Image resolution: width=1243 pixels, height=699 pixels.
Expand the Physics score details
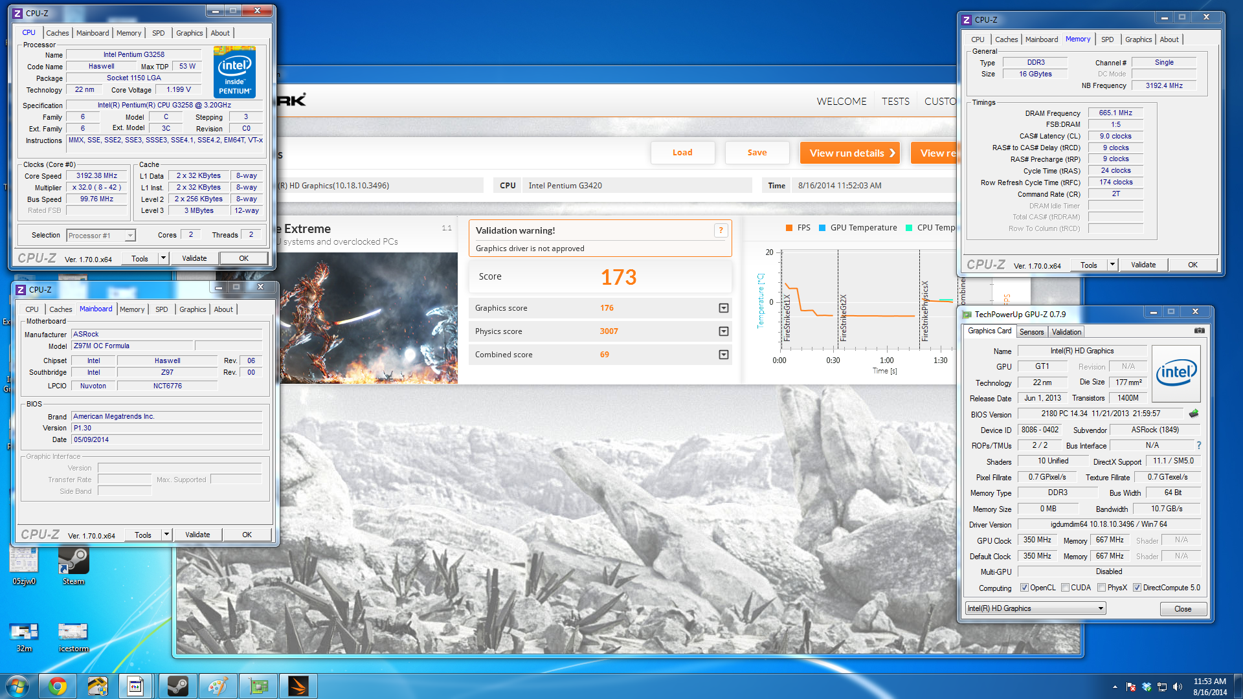click(724, 331)
